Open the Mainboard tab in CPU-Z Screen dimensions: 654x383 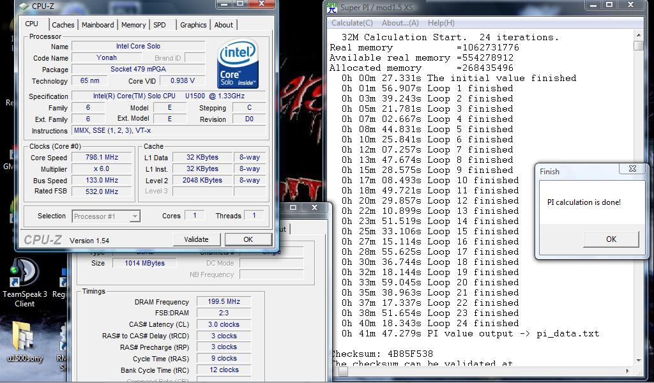(98, 25)
